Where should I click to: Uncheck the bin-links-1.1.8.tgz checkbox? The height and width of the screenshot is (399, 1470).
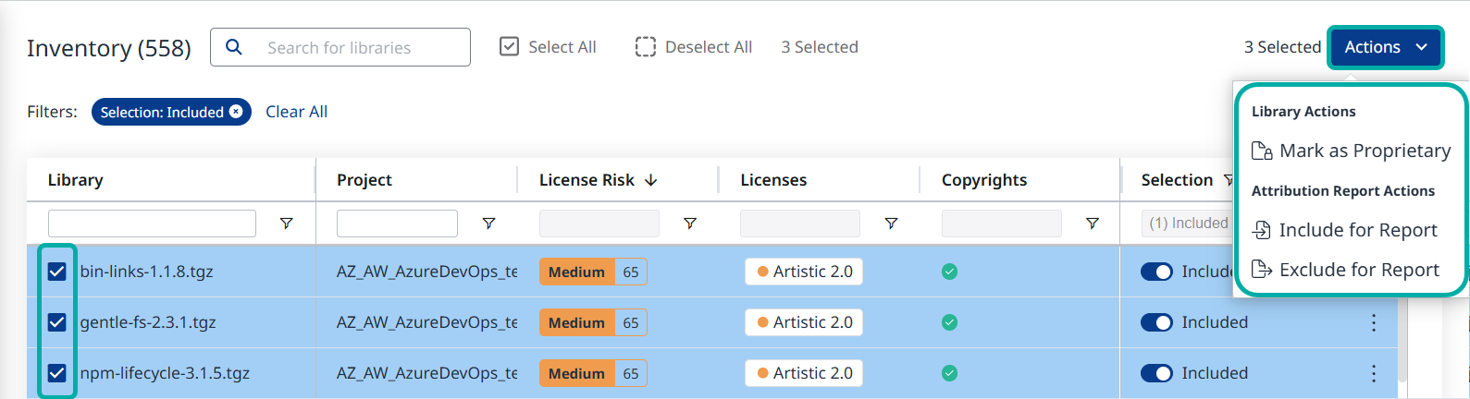click(57, 272)
